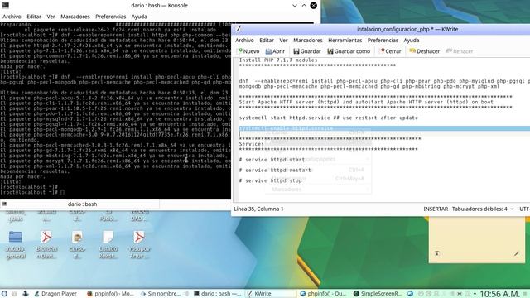This screenshot has height=298, width=530.
Task: Open Ver menu in KWrite
Action: 283,41
